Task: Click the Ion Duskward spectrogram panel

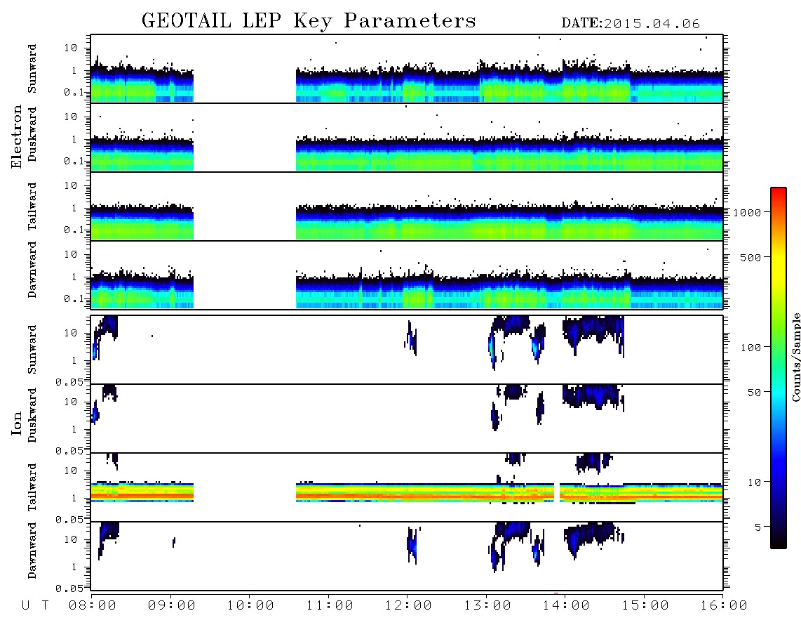Action: click(407, 418)
